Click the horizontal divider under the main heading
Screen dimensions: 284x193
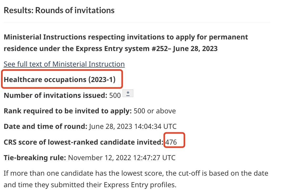point(137,23)
